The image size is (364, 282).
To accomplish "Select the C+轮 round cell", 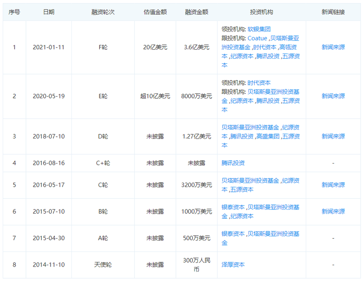I will [x=103, y=163].
